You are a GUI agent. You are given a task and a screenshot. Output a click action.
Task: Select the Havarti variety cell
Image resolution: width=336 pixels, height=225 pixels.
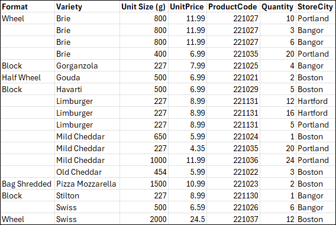click(87, 89)
